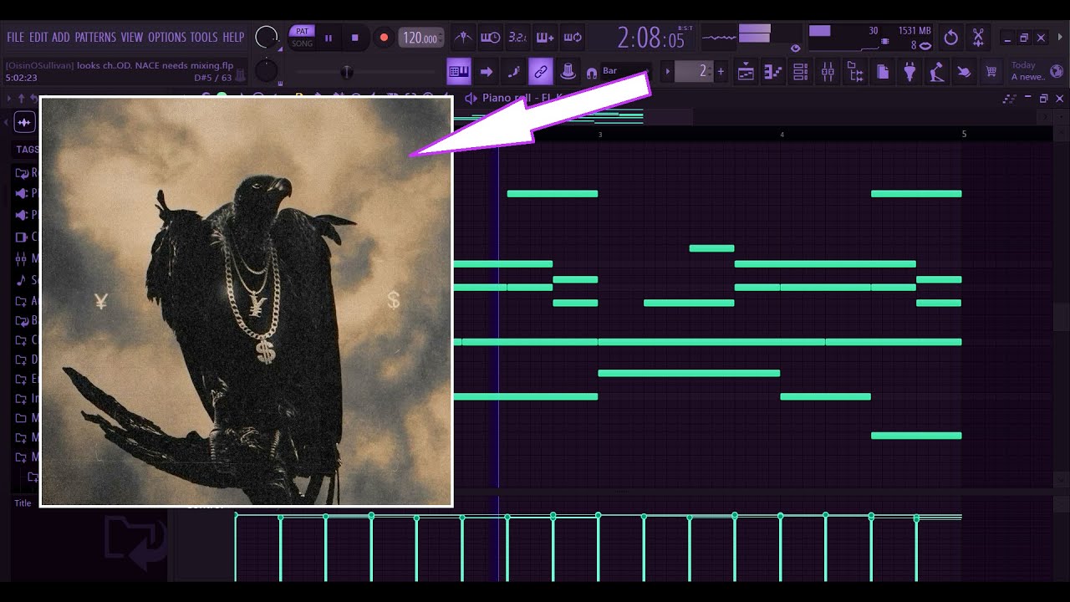Open the TOOLS menu
Image resolution: width=1070 pixels, height=602 pixels.
(x=204, y=37)
